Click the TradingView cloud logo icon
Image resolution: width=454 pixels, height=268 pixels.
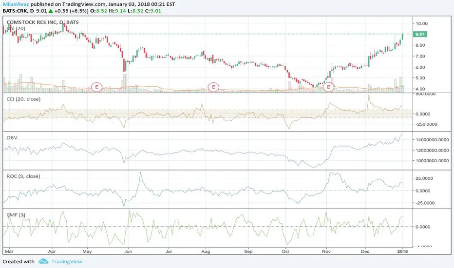[43, 261]
